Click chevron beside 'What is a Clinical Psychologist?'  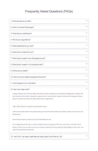coord(87,27)
